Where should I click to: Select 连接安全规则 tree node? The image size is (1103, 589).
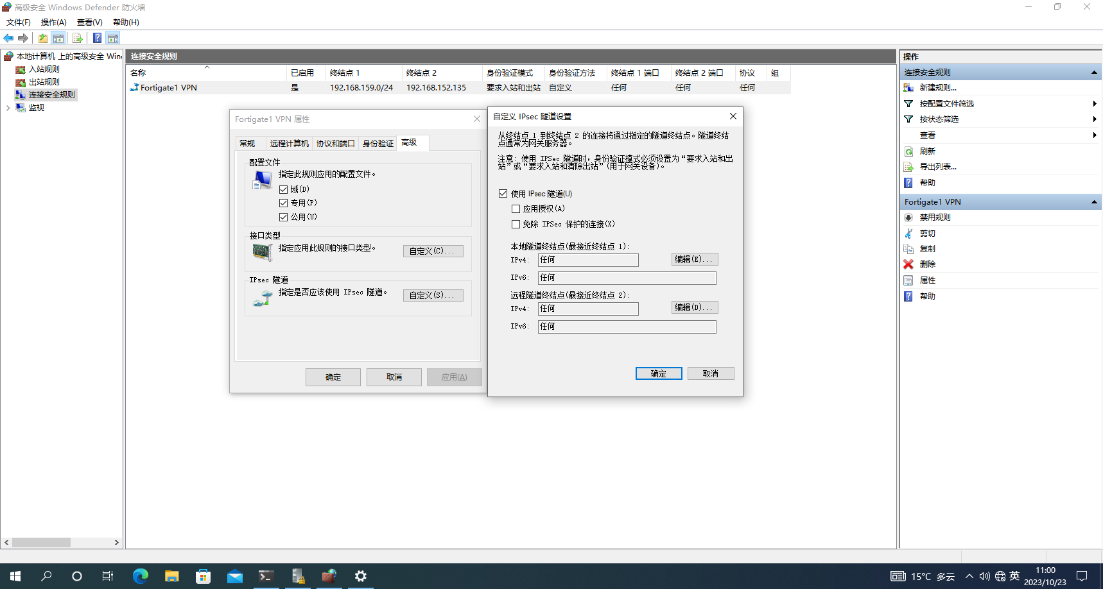click(51, 95)
